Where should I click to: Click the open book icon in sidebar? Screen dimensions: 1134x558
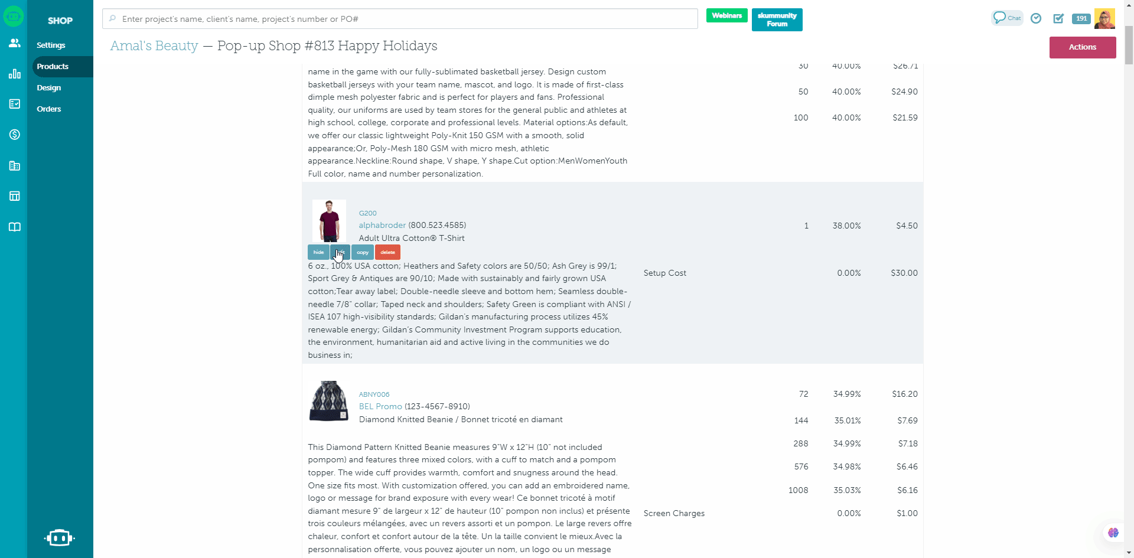(x=15, y=227)
